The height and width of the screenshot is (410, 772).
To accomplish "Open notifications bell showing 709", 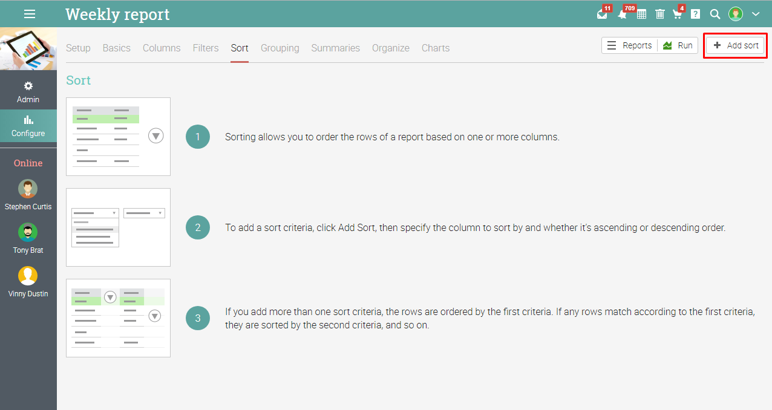I will (623, 13).
